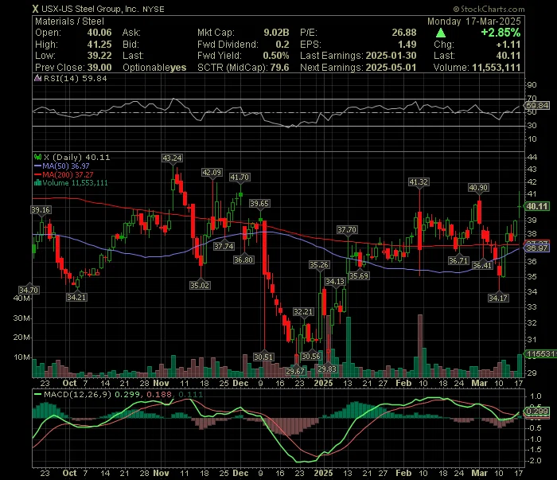557x480 pixels.
Task: Click the +2.85% percent change
Action: [x=501, y=33]
